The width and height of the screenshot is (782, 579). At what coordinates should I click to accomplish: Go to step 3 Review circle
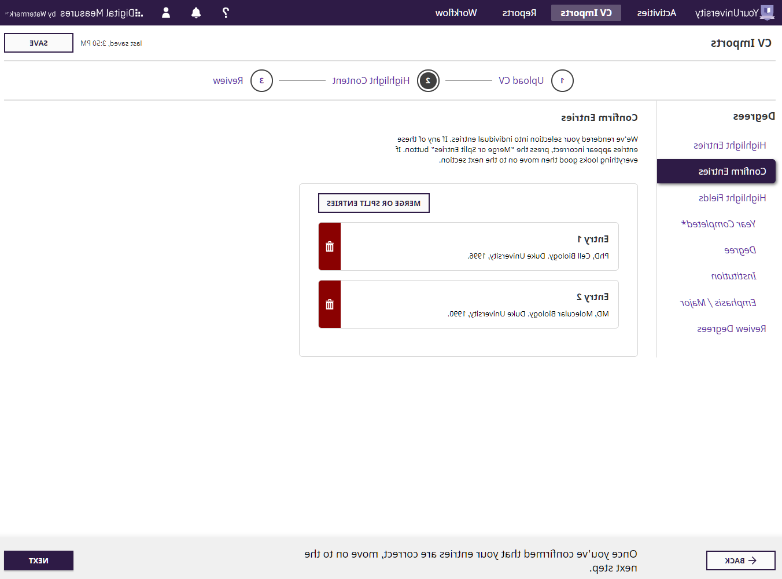coord(261,80)
